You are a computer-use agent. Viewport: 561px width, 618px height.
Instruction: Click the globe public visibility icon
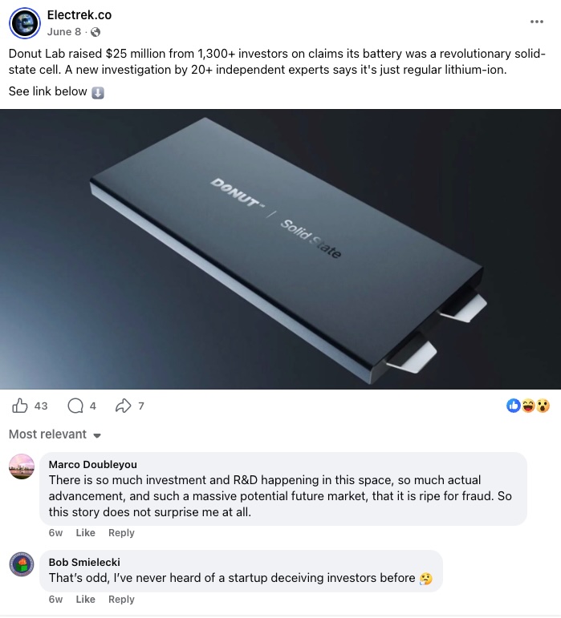tap(96, 32)
